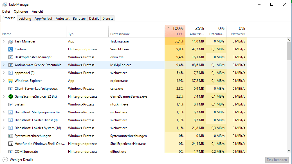
Task: Select the SearchUI.exe process name
Action: (x=120, y=49)
